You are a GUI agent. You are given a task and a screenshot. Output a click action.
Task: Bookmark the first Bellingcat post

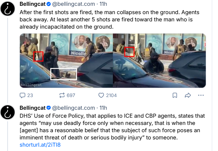pos(175,95)
